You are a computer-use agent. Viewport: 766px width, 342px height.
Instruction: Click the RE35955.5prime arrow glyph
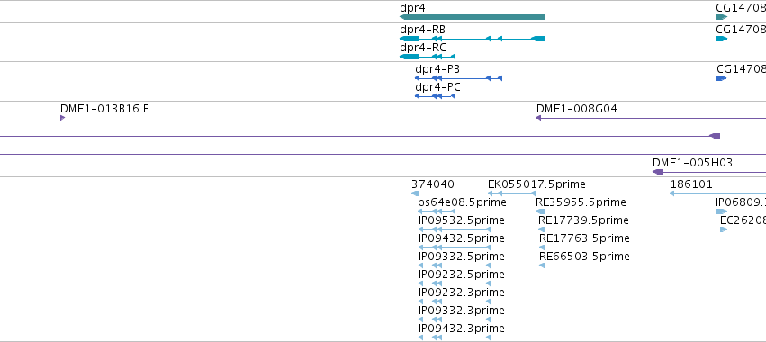[x=540, y=211]
